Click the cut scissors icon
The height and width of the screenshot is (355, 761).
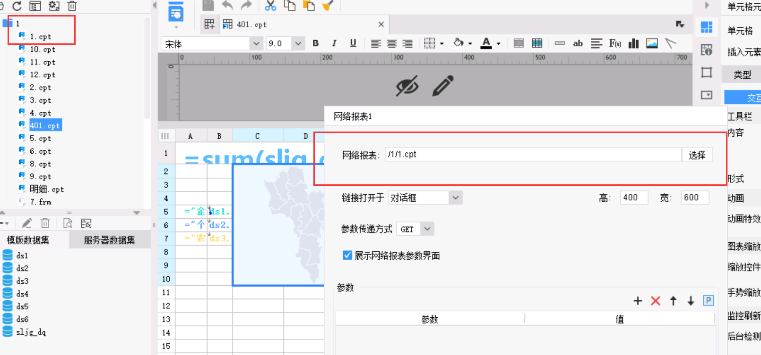tap(270, 6)
